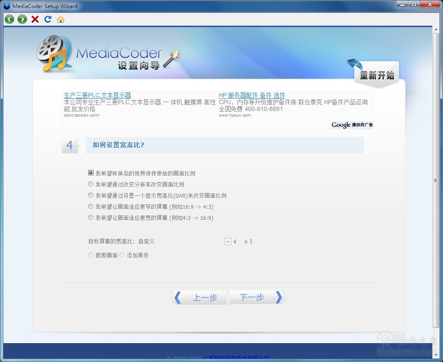
Task: Open the www.hpsun.com ad URL
Action: (235, 115)
